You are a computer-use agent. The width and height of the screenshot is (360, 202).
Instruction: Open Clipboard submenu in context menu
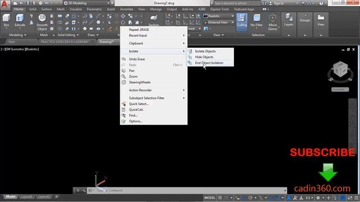coord(154,43)
